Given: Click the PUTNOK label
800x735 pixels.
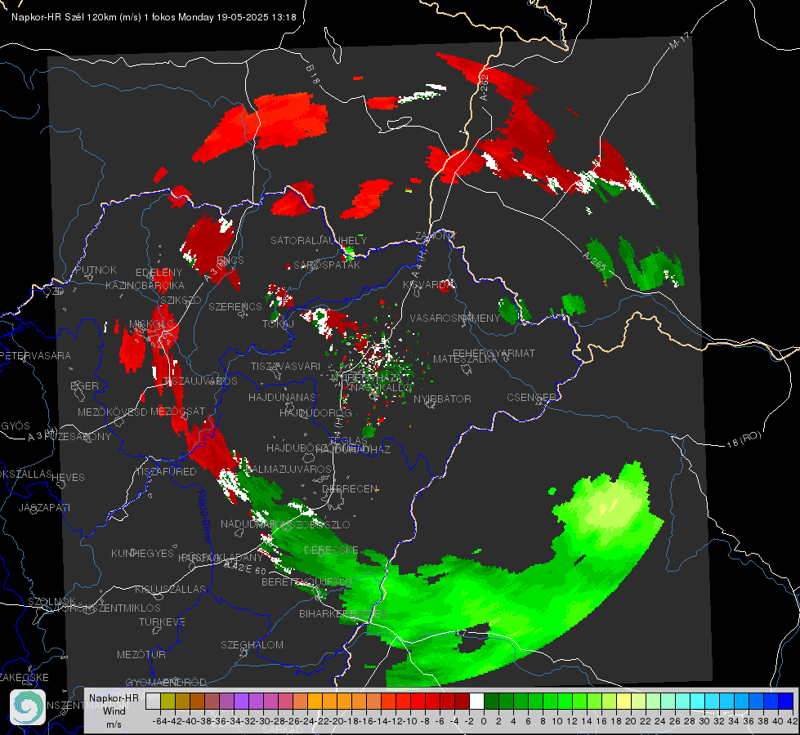Looking at the screenshot, I should [x=96, y=269].
